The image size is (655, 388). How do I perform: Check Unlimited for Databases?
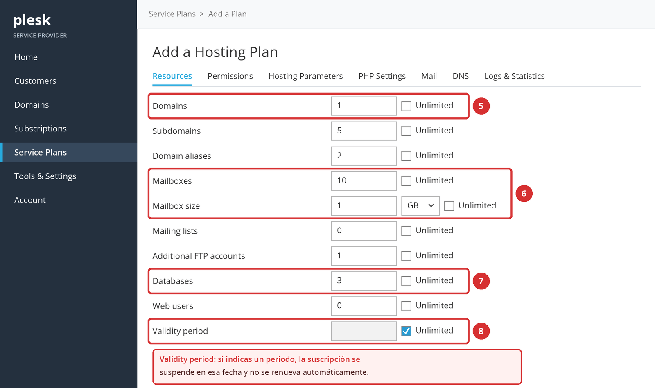(x=406, y=281)
